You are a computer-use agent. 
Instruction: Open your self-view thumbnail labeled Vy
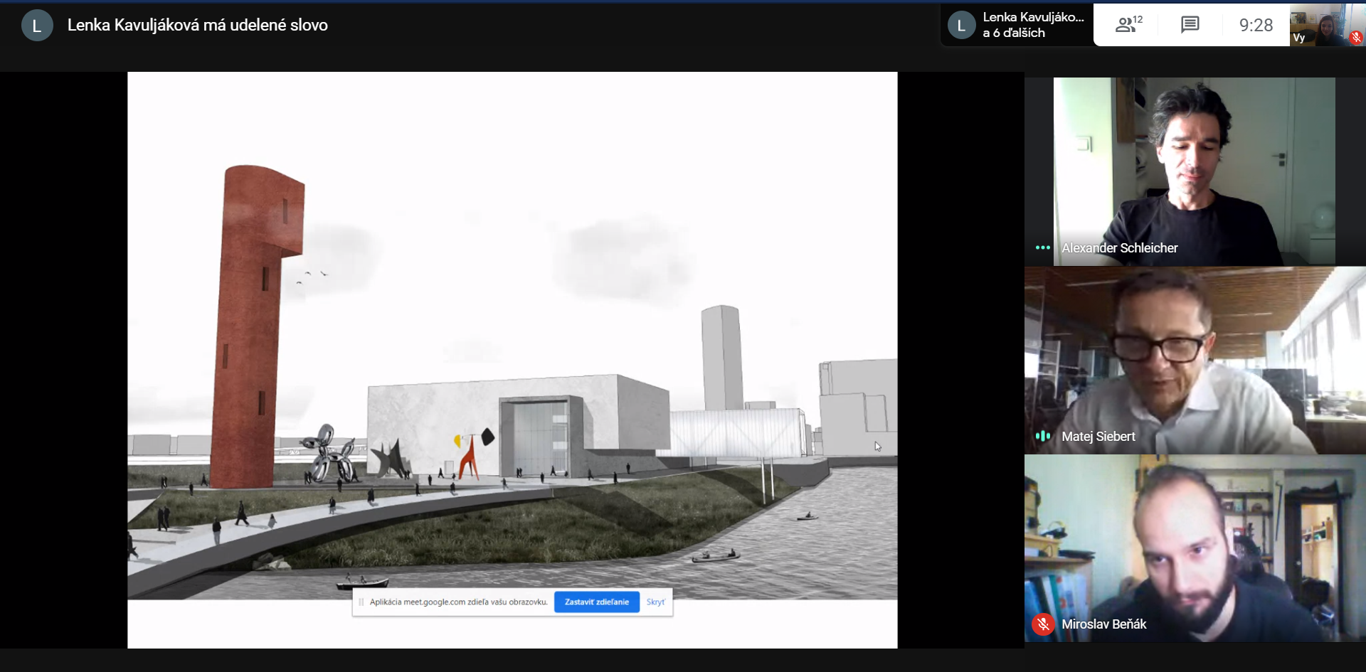(1326, 25)
